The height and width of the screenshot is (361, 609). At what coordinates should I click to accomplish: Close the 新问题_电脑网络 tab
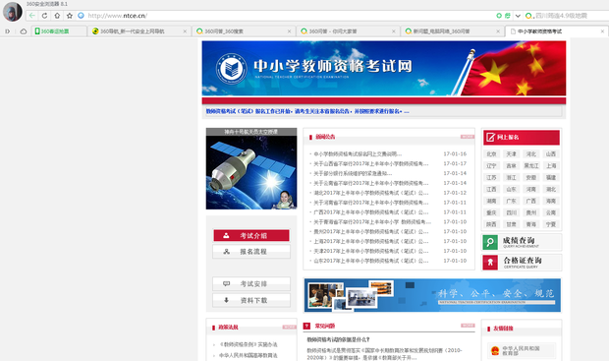pos(498,31)
